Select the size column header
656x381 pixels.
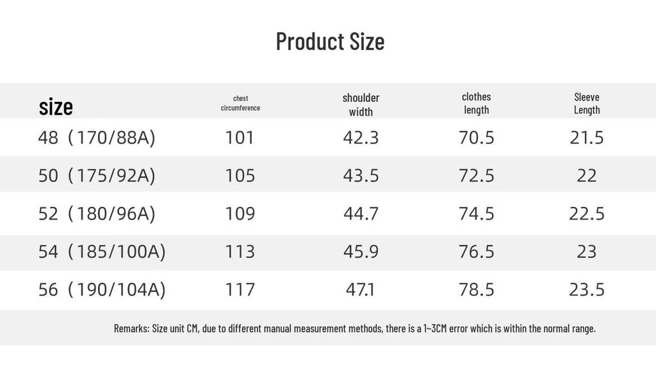coord(56,107)
